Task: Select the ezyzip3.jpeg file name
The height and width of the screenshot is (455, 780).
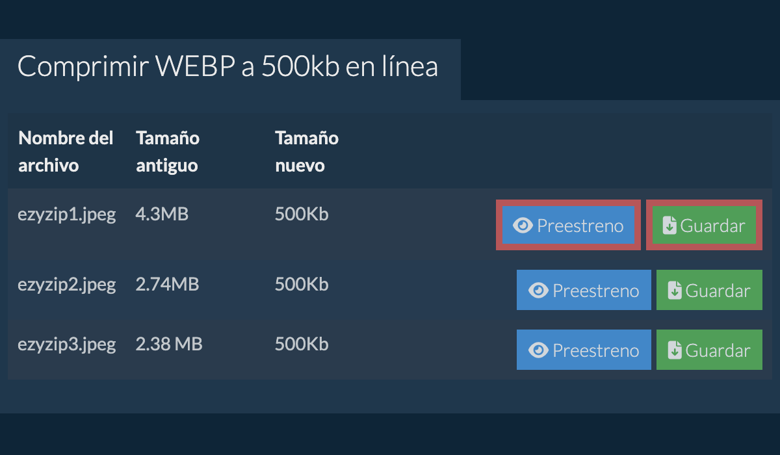Action: tap(67, 344)
